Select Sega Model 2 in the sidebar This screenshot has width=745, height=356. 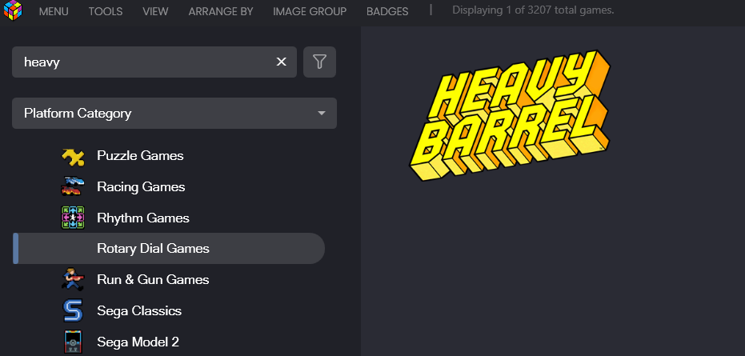[138, 342]
